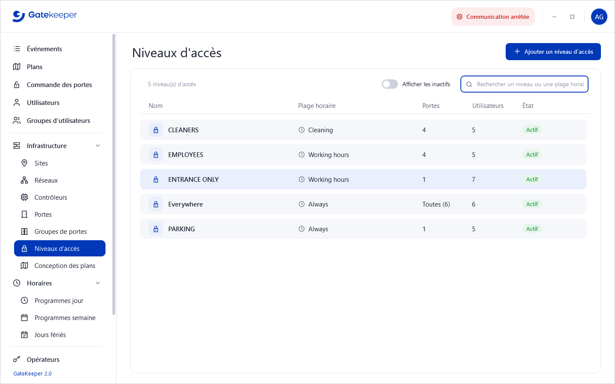Click the map icon for Plans
The image size is (615, 384).
[x=17, y=67]
